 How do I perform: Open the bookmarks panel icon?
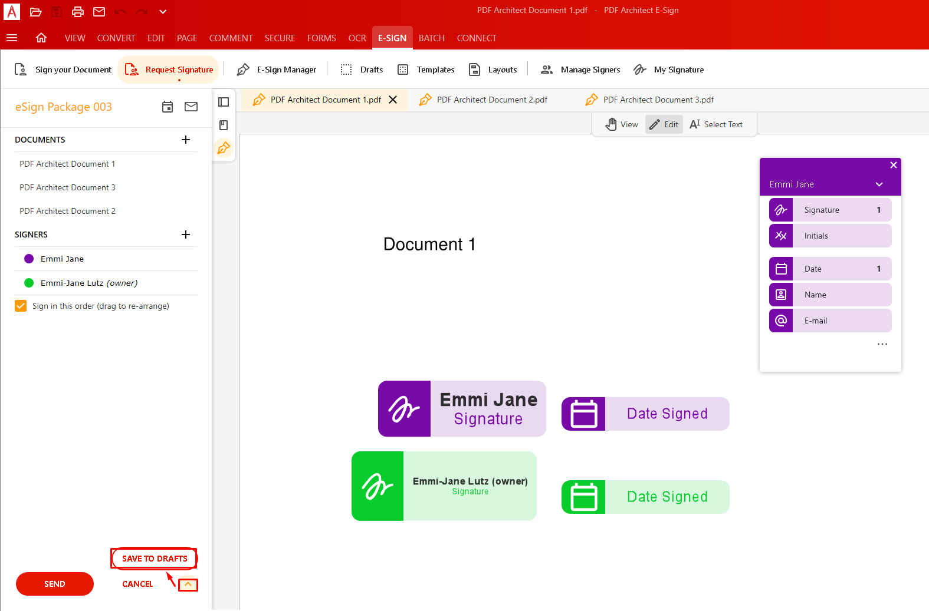(x=224, y=125)
